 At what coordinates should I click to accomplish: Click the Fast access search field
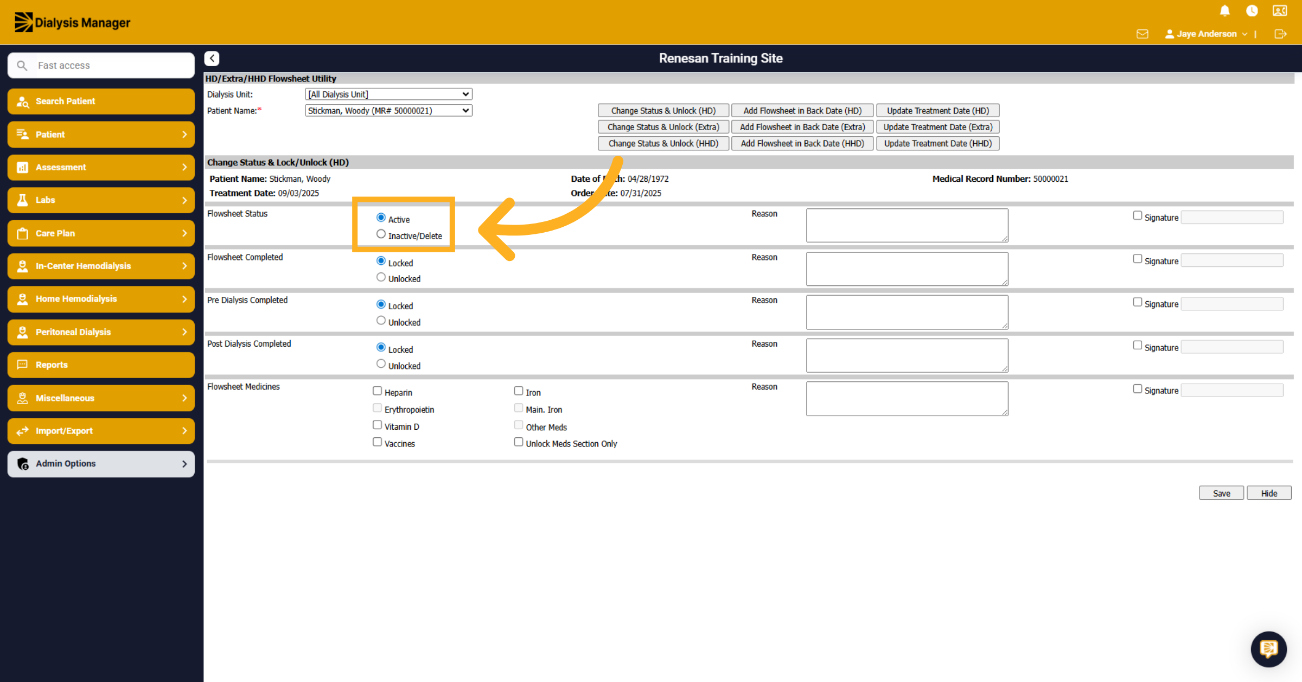101,66
